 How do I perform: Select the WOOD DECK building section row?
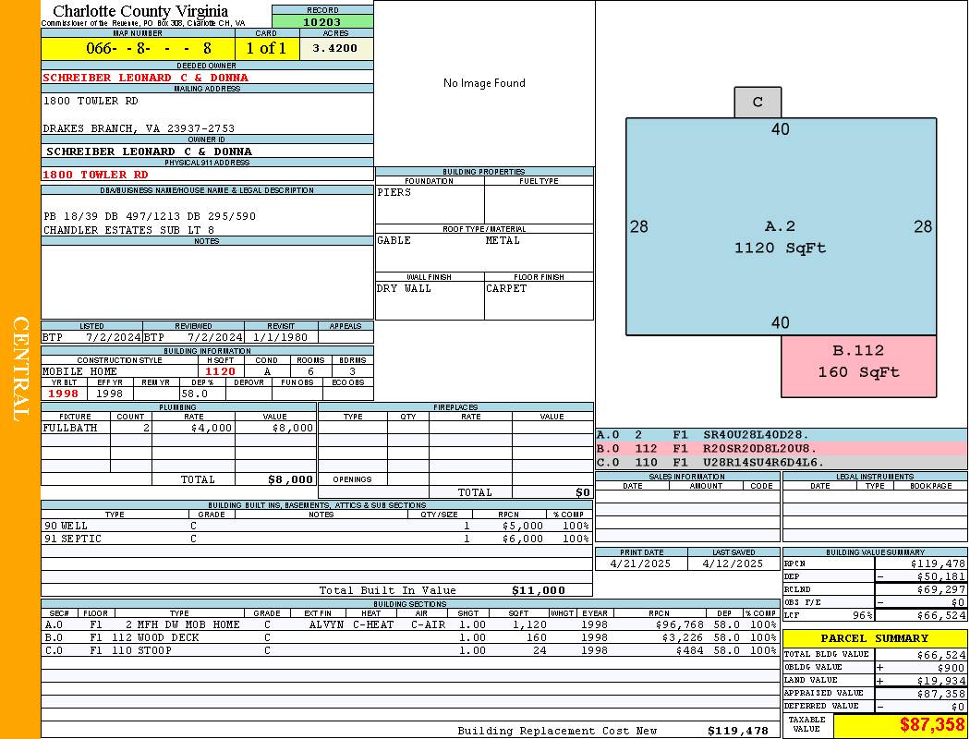(409, 637)
